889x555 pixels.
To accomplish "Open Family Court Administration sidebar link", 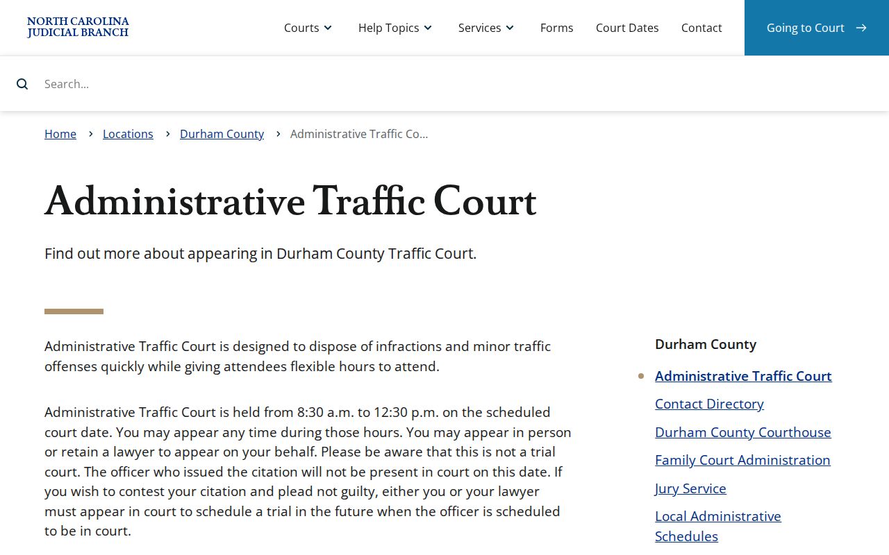I will tap(742, 460).
